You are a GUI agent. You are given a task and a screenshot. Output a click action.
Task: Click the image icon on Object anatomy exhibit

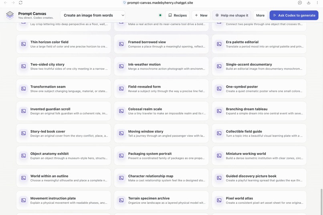point(24,156)
